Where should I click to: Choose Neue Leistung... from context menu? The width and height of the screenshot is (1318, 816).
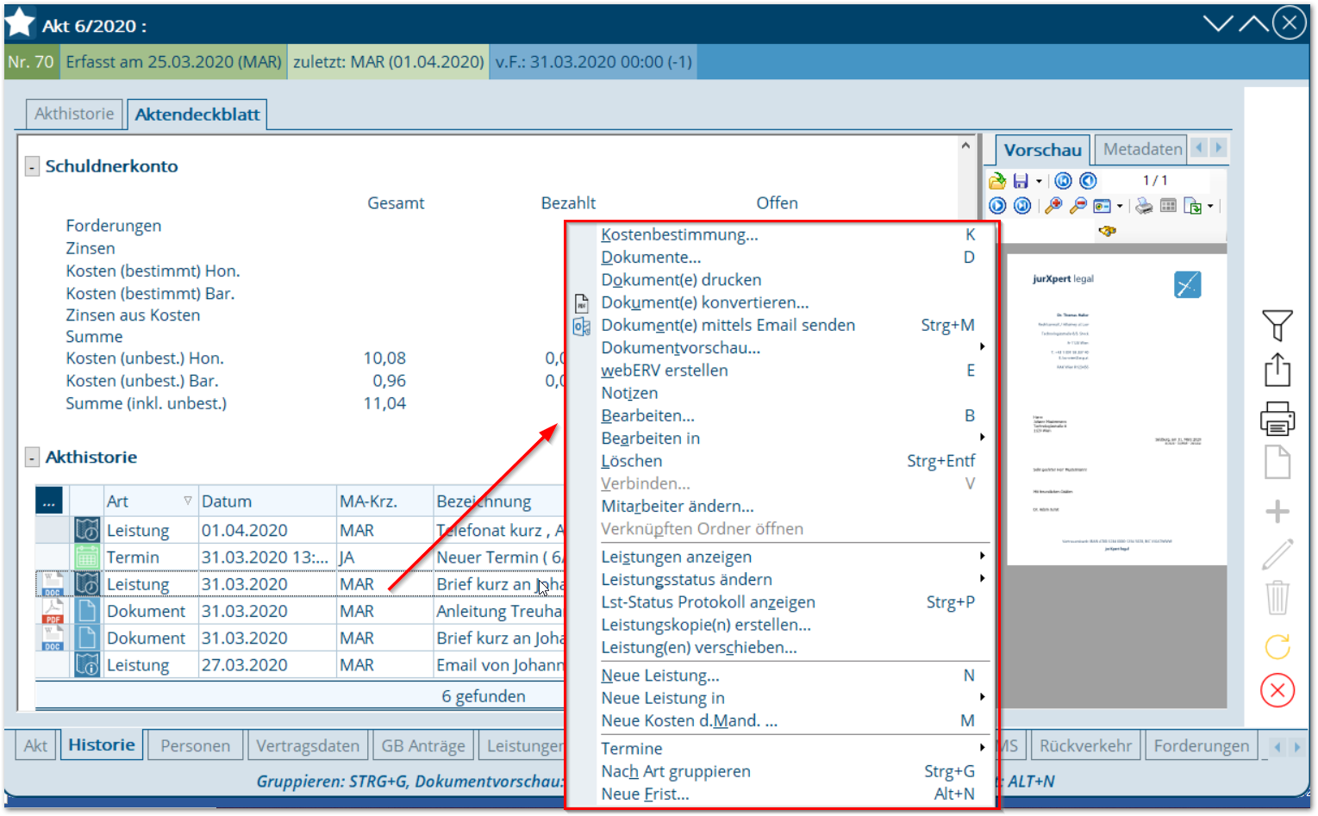point(660,676)
